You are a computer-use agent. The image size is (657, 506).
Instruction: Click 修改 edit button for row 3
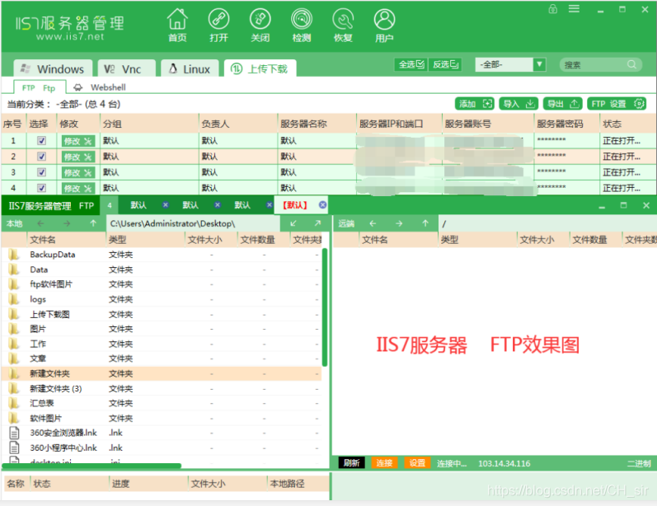tap(78, 172)
